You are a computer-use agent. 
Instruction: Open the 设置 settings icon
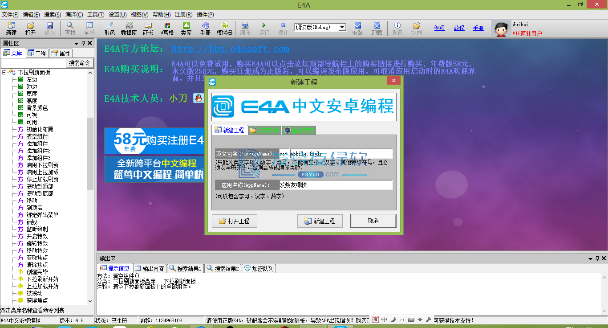click(397, 29)
